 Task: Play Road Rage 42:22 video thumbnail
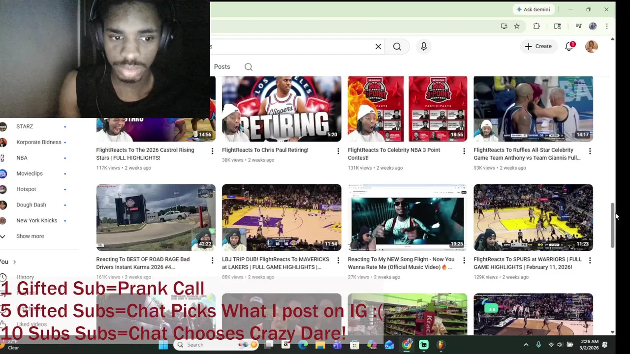pos(156,218)
